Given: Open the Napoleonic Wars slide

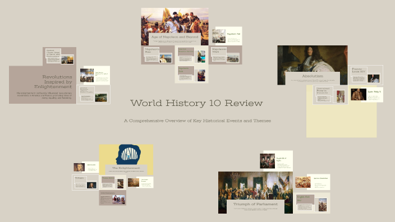Looking at the screenshot, I should tap(225, 55).
